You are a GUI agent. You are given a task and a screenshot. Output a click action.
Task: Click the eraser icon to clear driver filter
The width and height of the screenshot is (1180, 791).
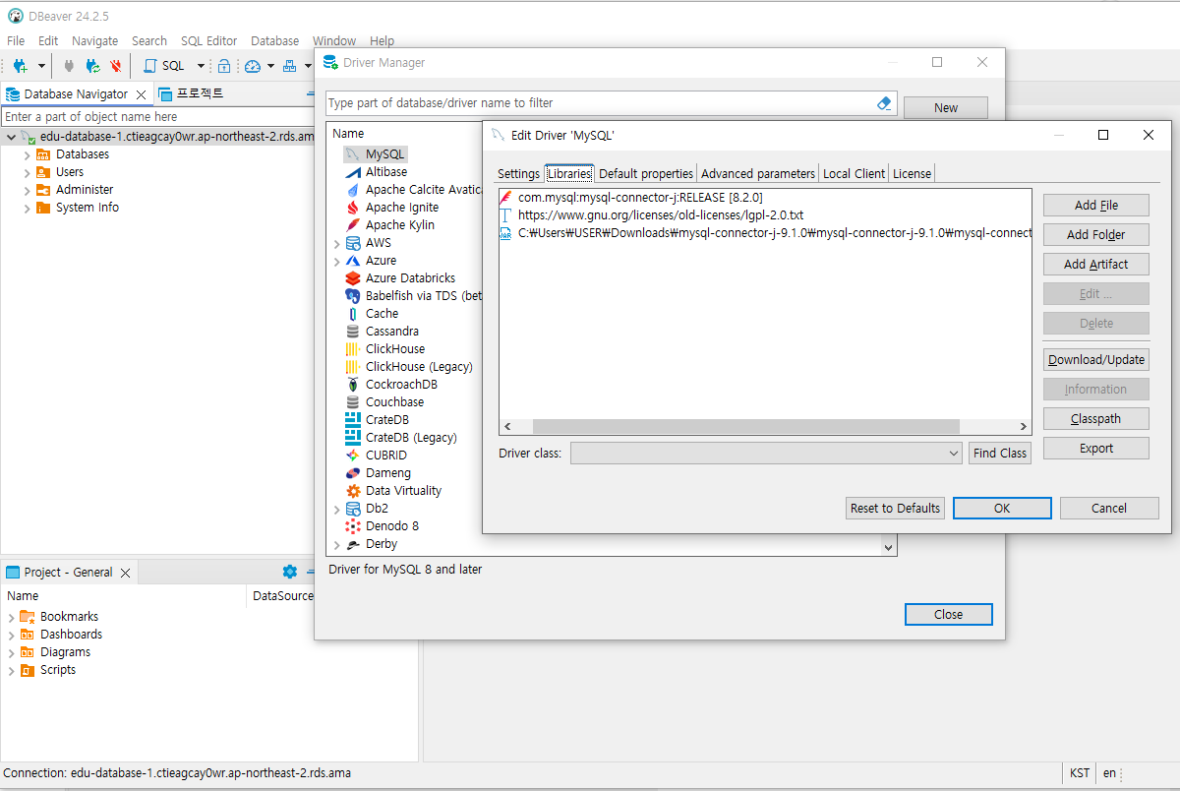point(883,102)
